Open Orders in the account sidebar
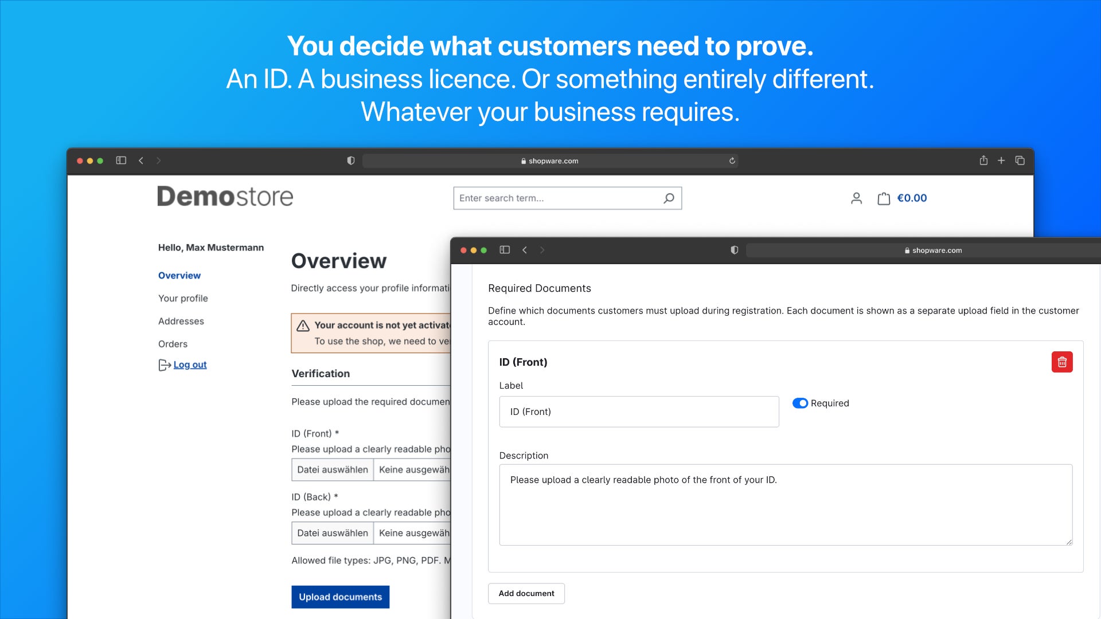The width and height of the screenshot is (1101, 619). point(173,344)
